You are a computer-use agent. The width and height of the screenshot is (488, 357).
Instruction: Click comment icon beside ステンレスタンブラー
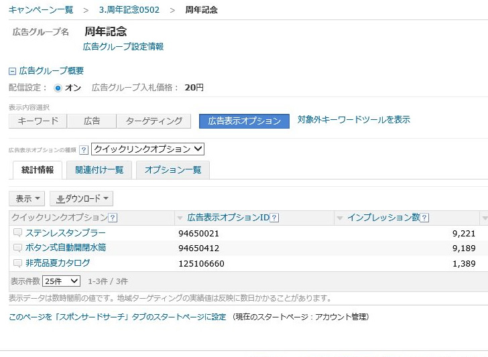(17, 233)
